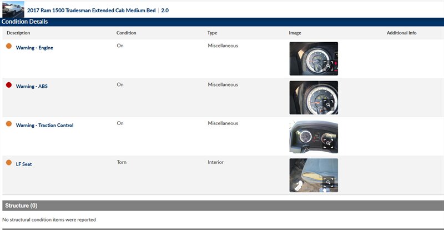444x230 pixels.
Task: Click the magnifier on the ABS warning image
Action: [329, 104]
